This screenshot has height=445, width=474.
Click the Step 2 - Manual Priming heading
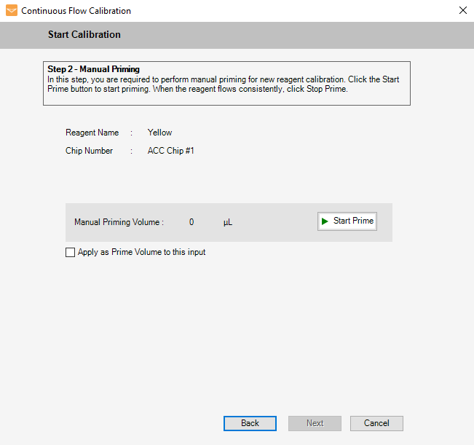pyautogui.click(x=93, y=69)
